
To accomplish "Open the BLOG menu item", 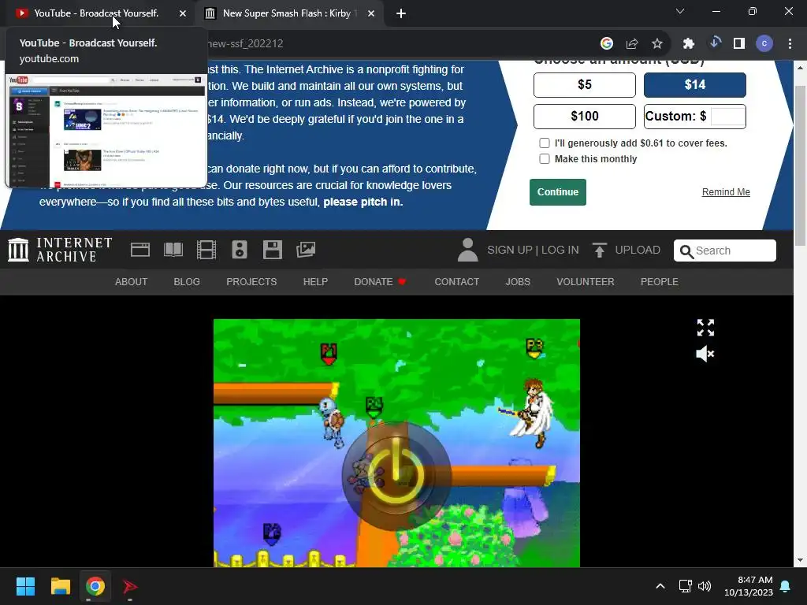I will click(187, 282).
